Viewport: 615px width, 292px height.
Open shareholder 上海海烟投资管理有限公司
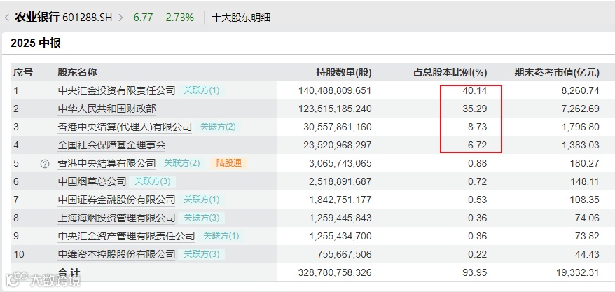pyautogui.click(x=116, y=218)
